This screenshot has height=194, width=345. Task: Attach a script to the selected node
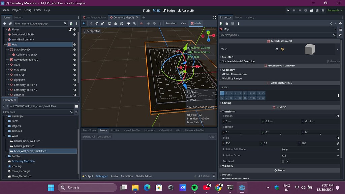[71, 23]
